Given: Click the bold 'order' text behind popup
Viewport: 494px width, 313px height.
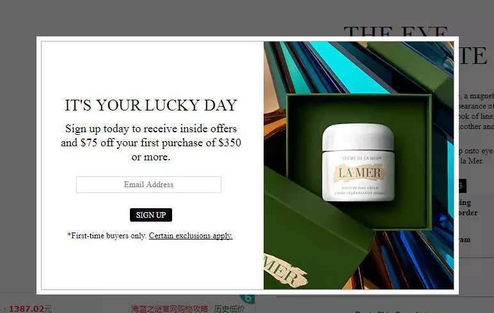Looking at the screenshot, I should pos(468,213).
